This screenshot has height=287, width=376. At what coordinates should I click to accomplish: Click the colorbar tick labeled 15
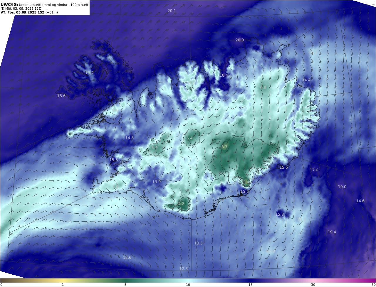coord(251,285)
